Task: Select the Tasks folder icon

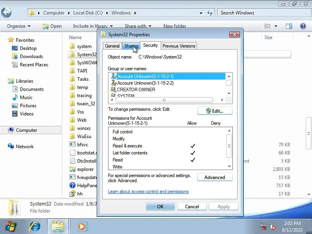Action: click(x=73, y=79)
